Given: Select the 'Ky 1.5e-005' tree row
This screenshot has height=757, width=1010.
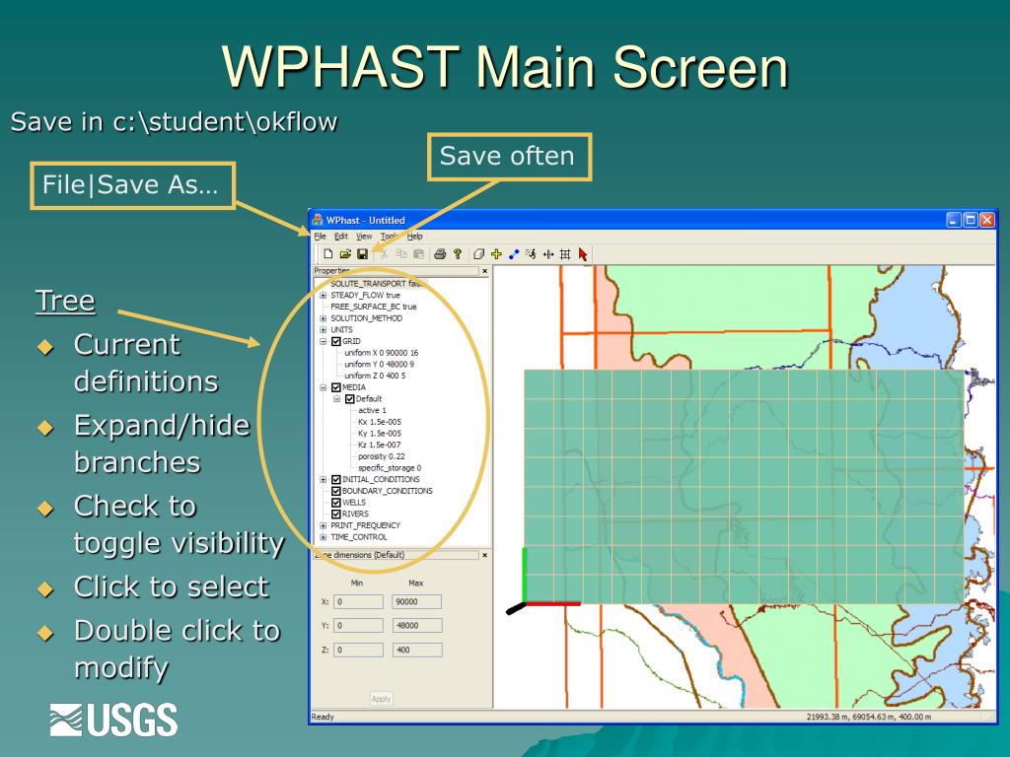Looking at the screenshot, I should (x=380, y=434).
